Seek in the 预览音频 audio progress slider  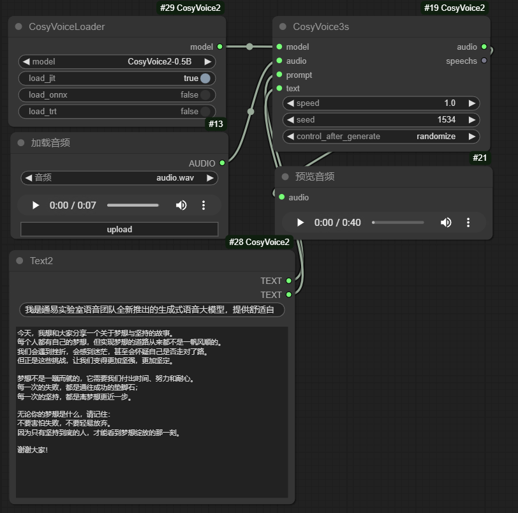tap(398, 222)
